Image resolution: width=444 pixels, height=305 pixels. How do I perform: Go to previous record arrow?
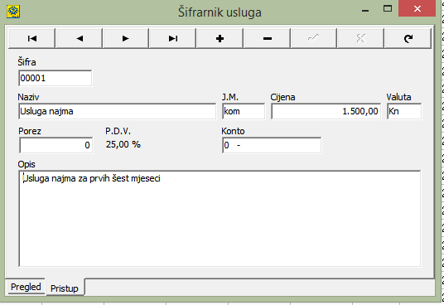coord(79,38)
